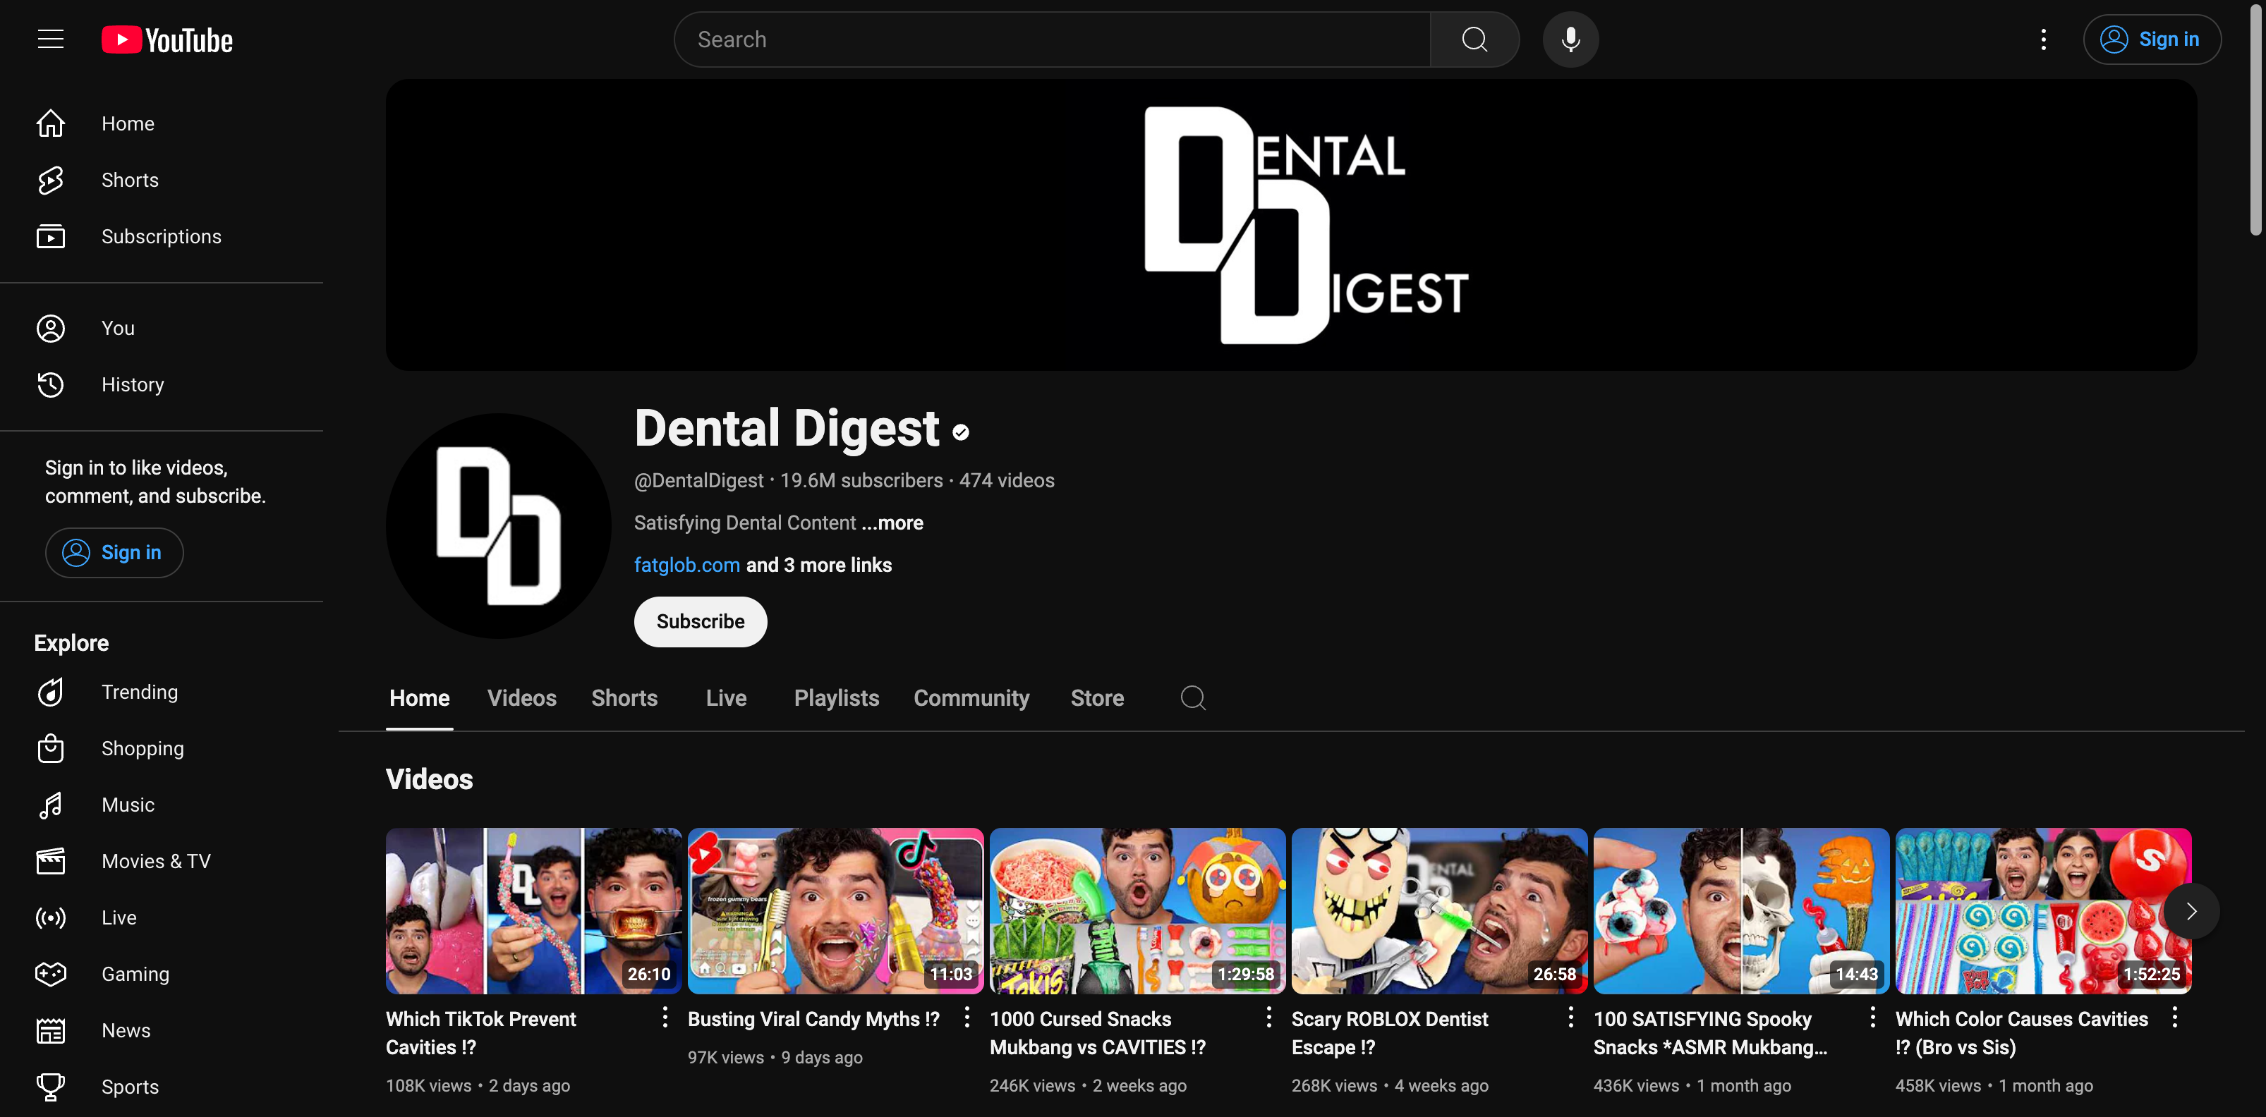Open the hamburger guide menu

coord(50,39)
